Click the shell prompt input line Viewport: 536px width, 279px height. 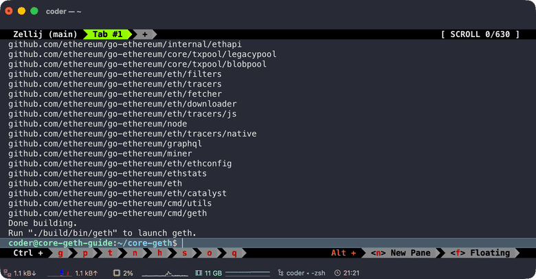click(268, 243)
